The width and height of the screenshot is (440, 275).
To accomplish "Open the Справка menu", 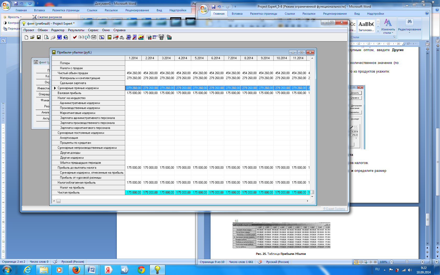I will point(119,30).
